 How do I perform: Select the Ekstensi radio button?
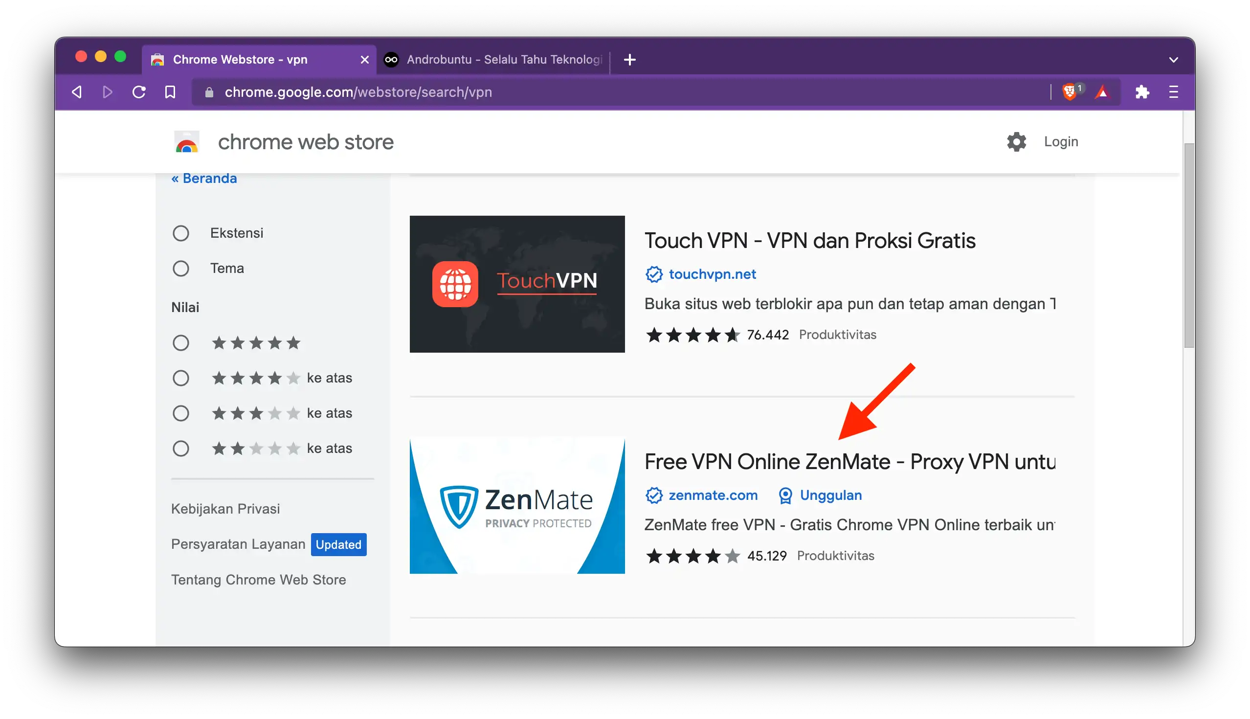tap(181, 233)
